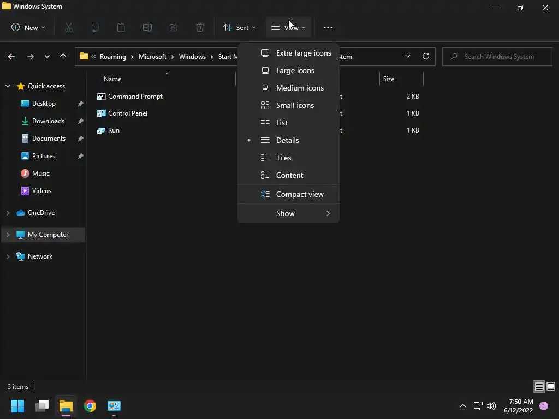Expand the OneDrive tree node
559x419 pixels.
[8, 213]
